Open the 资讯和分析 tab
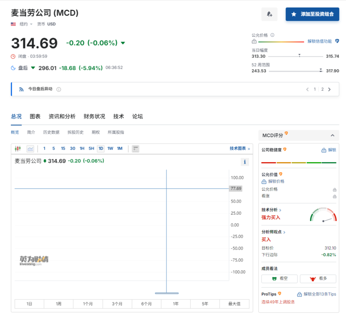 [62, 116]
